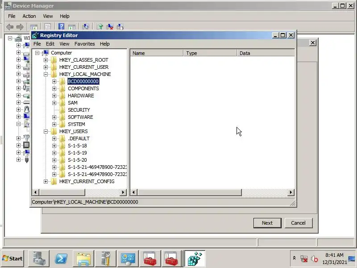Open Device Manager File menu
The image size is (357, 268).
click(12, 16)
